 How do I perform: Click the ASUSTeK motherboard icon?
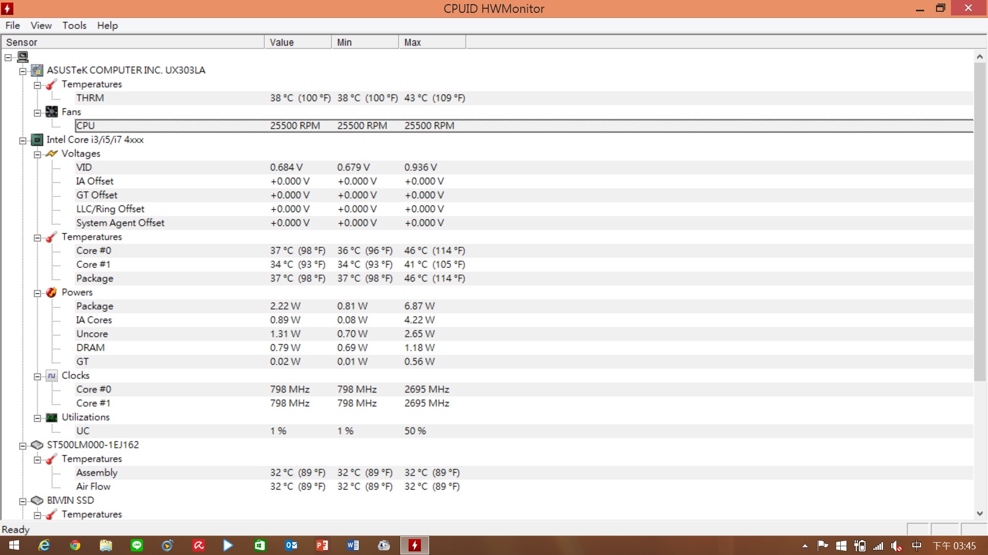[37, 70]
